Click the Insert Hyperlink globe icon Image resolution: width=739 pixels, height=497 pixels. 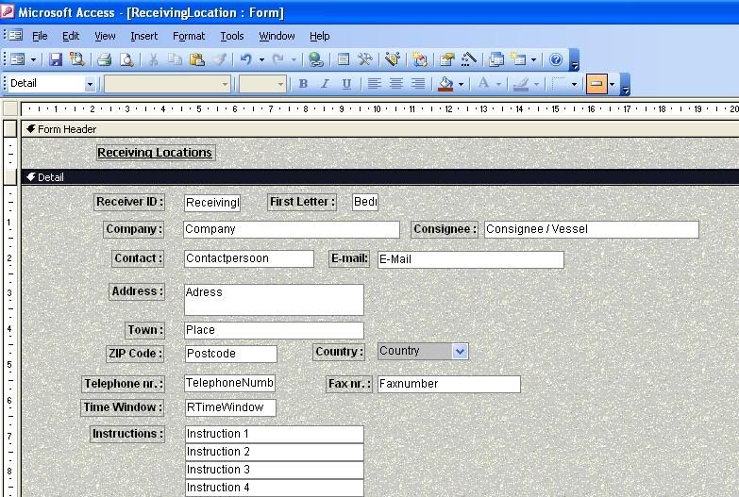pyautogui.click(x=315, y=59)
